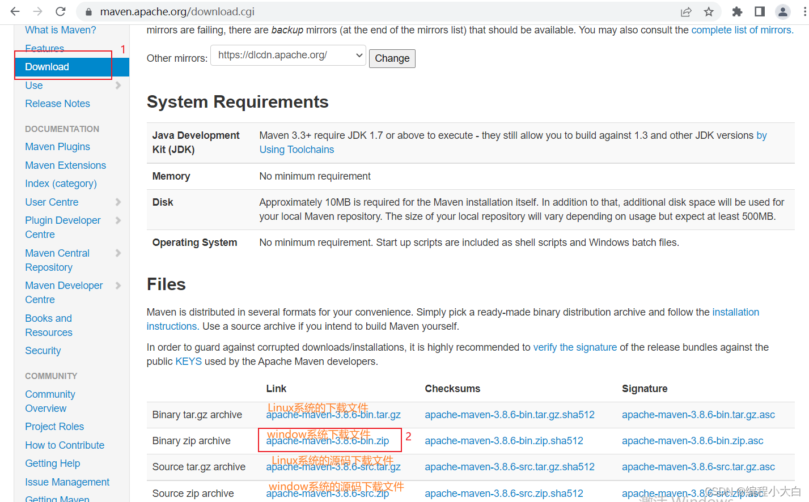Click the Checksums column header

(452, 389)
